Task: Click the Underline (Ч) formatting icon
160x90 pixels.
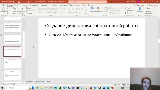Action: click(44, 12)
